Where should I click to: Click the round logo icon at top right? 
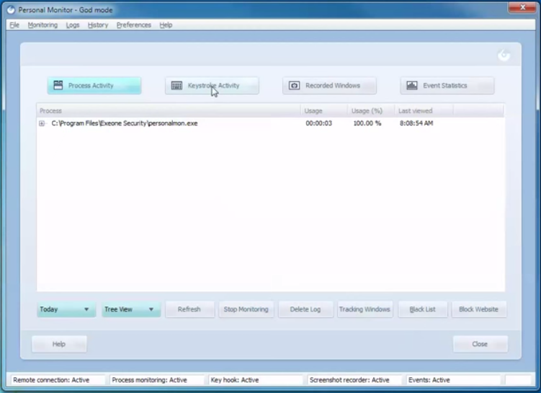click(x=504, y=56)
